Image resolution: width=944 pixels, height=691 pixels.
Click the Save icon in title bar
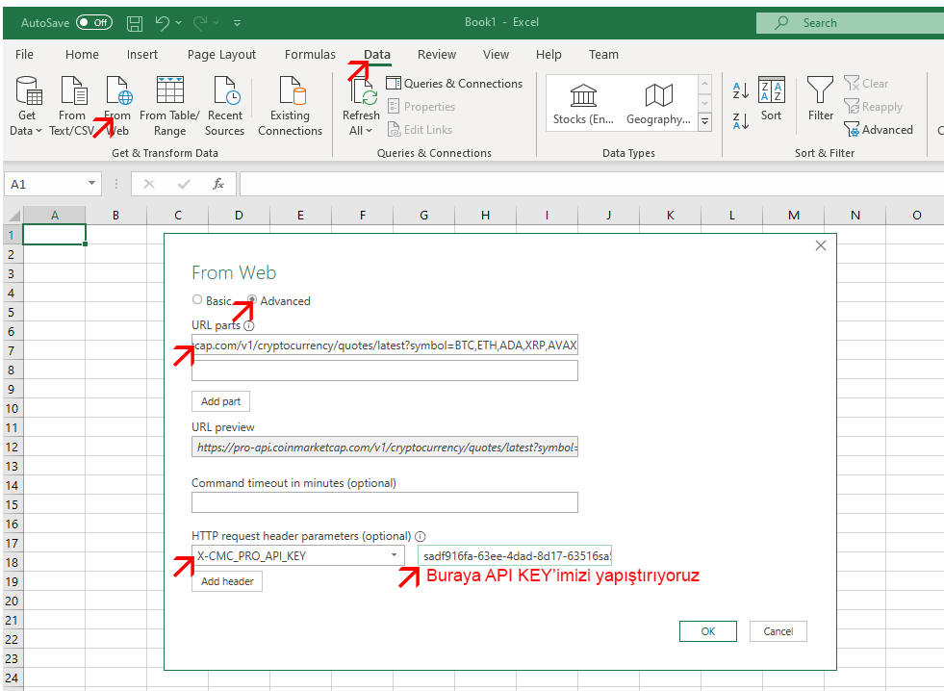click(x=135, y=23)
